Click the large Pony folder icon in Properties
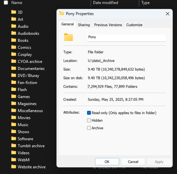 point(68,37)
